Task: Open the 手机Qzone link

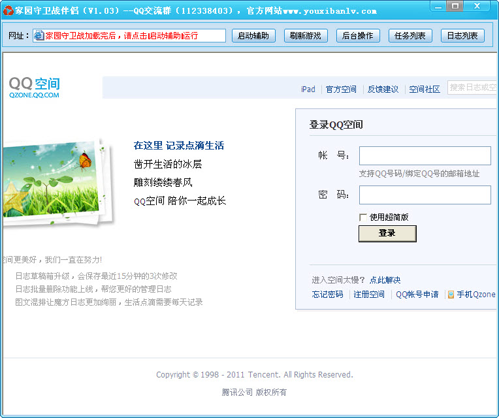Action: 475,295
